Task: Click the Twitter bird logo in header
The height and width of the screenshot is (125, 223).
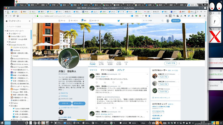Action: [118, 21]
